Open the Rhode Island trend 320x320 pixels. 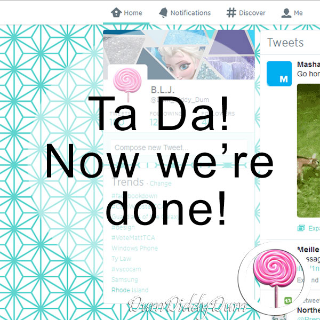click(130, 290)
